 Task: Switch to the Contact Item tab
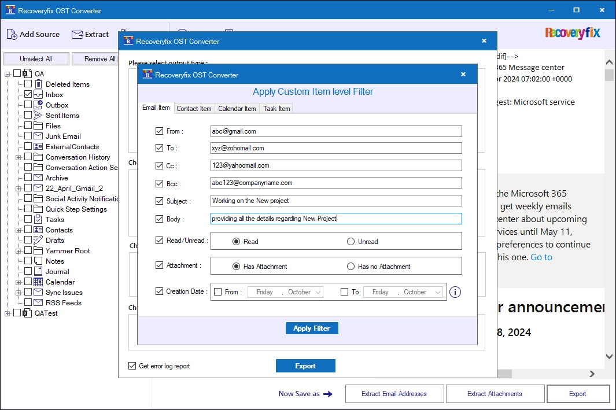coord(194,109)
